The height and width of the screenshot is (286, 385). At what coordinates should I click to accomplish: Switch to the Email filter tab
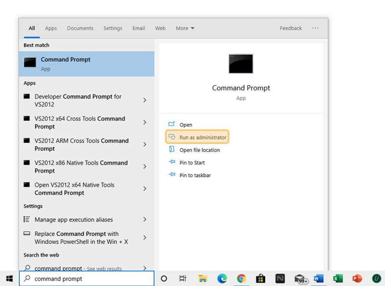pyautogui.click(x=139, y=28)
